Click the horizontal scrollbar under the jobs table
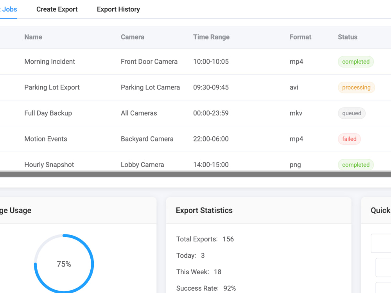 coord(195,174)
